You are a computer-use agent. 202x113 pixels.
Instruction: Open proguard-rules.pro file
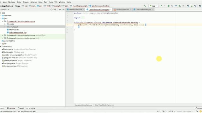click(21, 58)
